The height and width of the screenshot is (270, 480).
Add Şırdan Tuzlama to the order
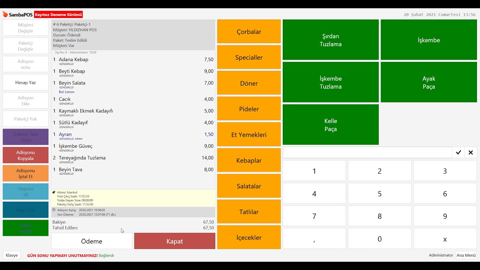coord(330,40)
